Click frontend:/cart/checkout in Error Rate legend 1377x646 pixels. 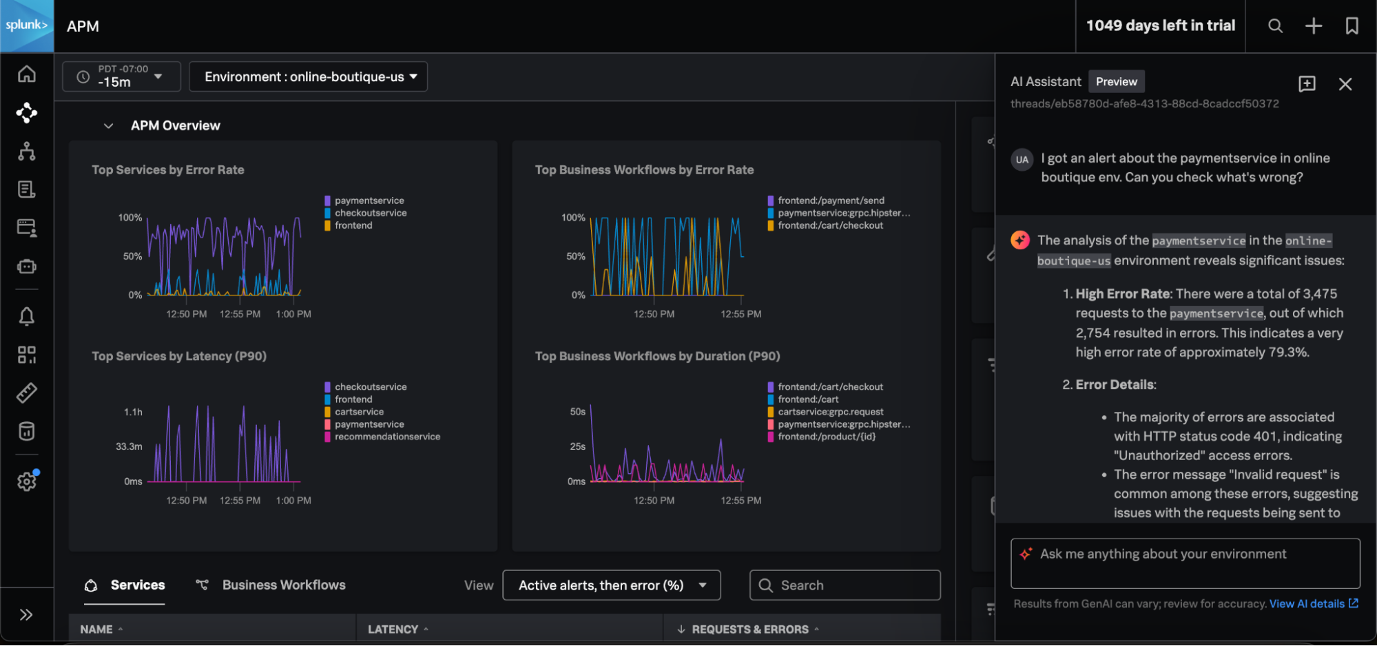(x=830, y=225)
